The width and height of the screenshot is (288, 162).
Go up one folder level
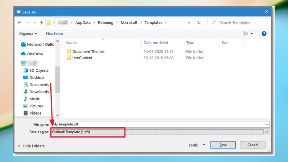[41, 22]
